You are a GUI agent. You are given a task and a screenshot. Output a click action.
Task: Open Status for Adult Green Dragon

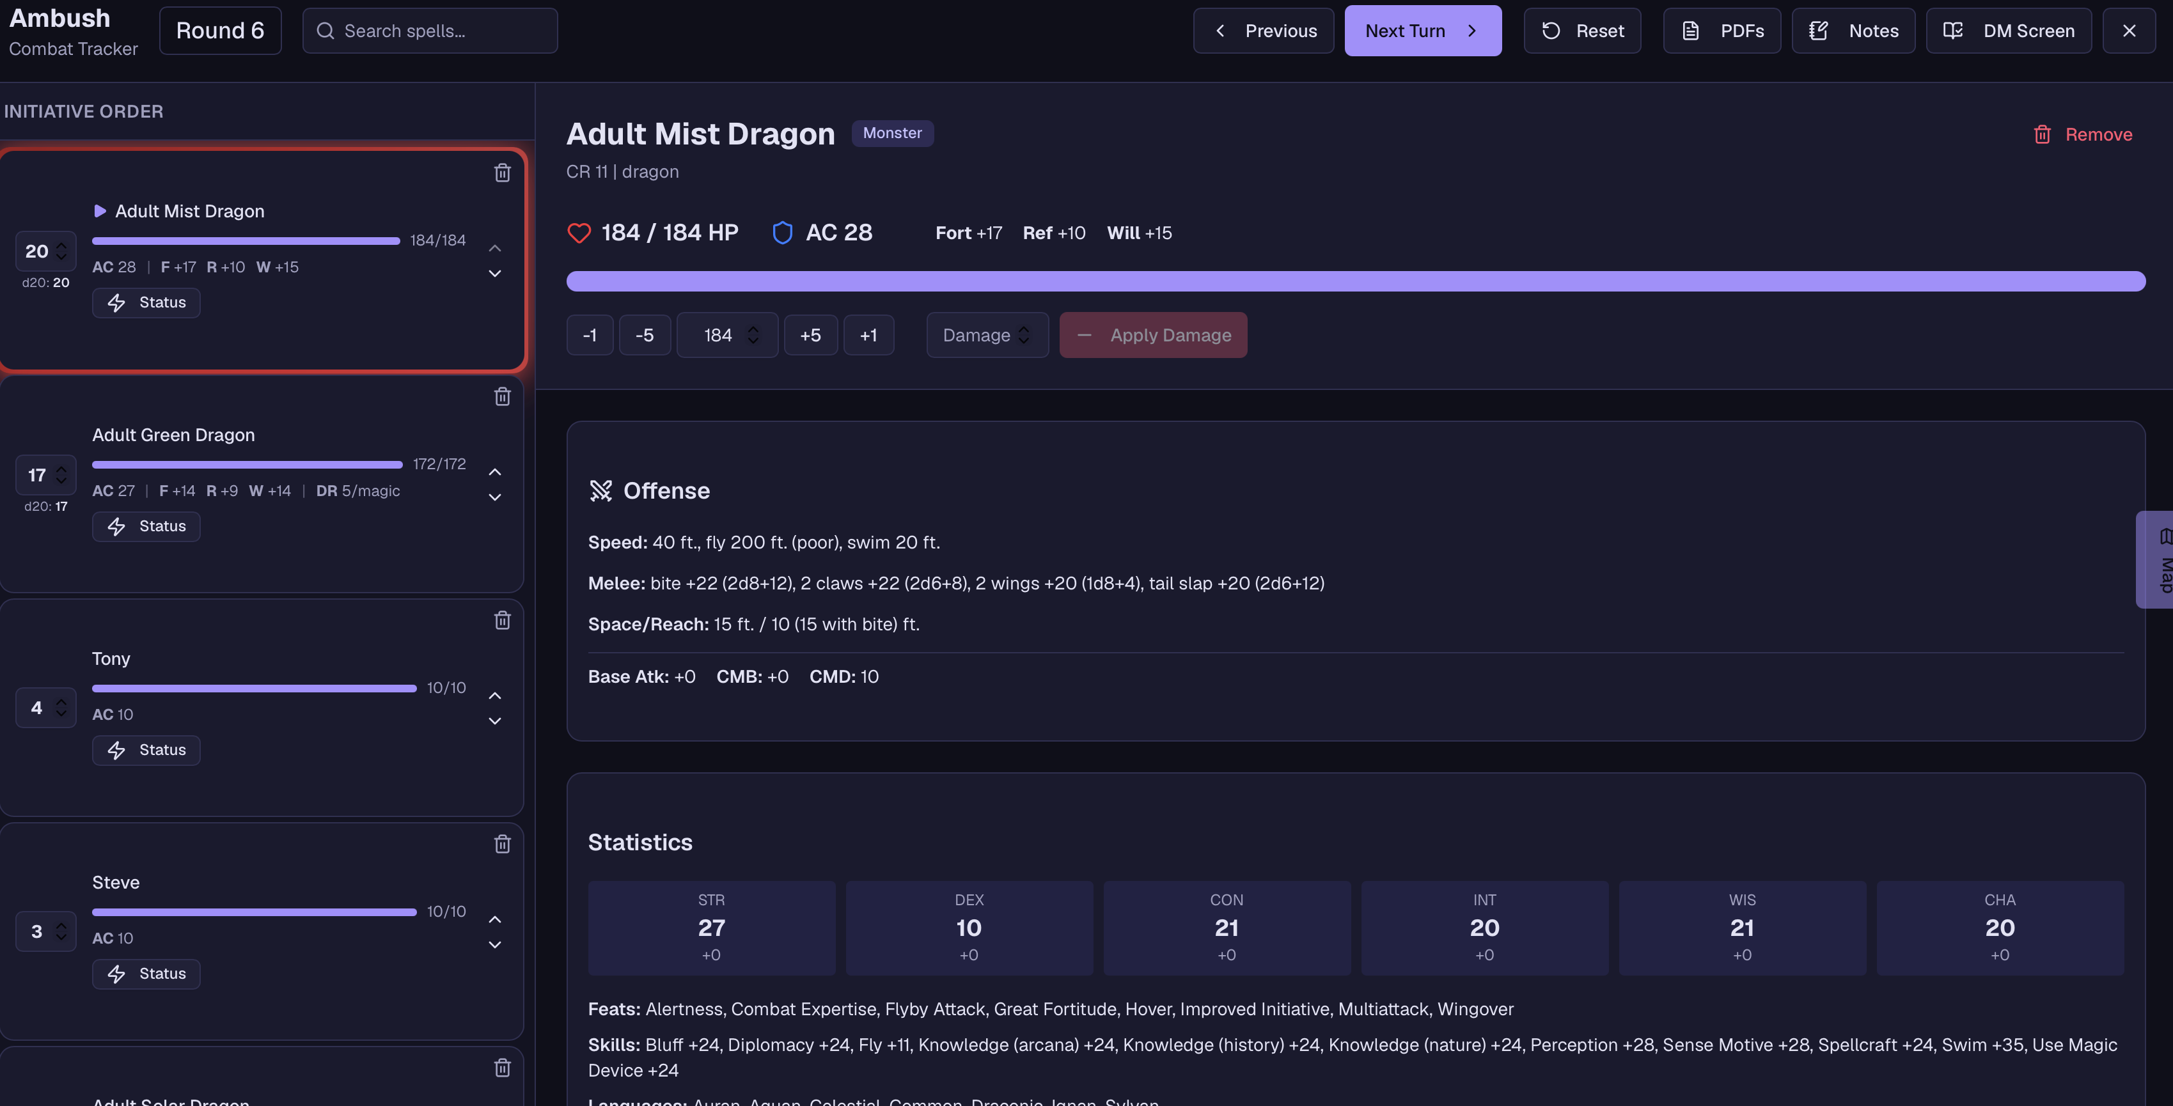point(146,526)
